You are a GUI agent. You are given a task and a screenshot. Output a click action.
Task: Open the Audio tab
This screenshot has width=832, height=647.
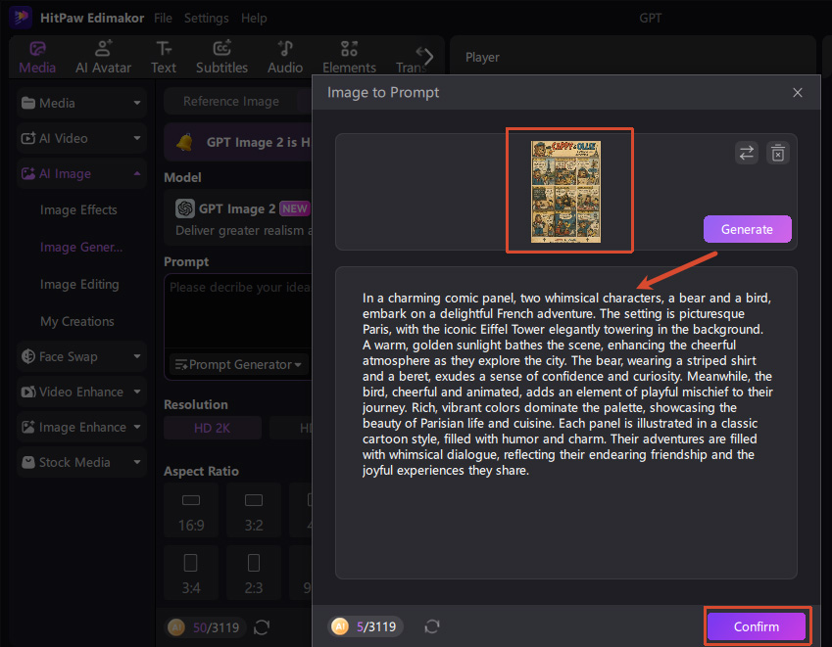pyautogui.click(x=285, y=57)
